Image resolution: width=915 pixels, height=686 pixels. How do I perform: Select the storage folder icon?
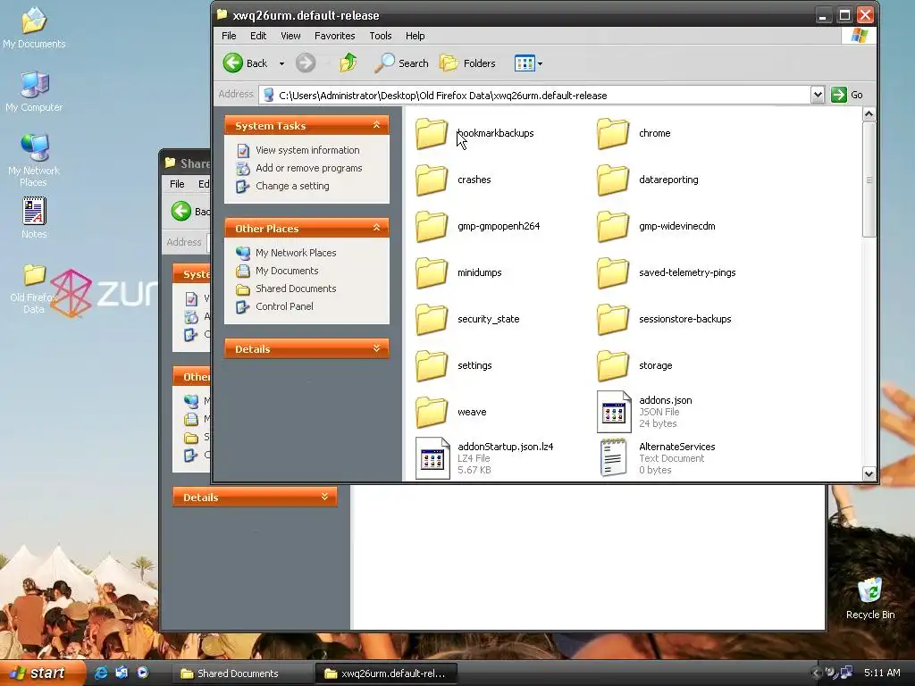(x=613, y=365)
